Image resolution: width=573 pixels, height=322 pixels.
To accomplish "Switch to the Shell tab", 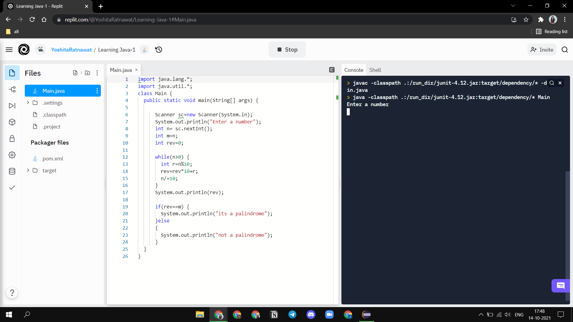I will (375, 70).
